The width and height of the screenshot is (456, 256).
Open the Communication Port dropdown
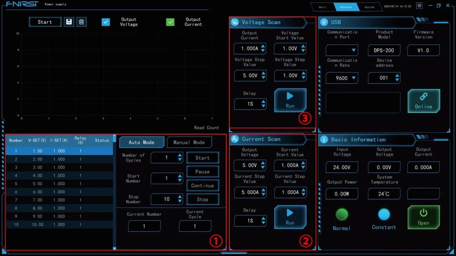click(342, 50)
